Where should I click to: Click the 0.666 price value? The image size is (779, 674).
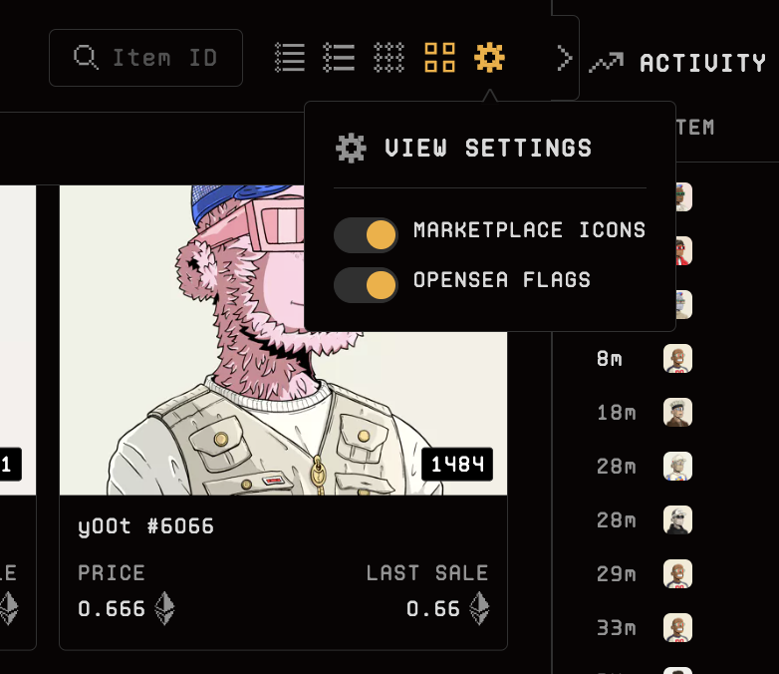tap(112, 609)
